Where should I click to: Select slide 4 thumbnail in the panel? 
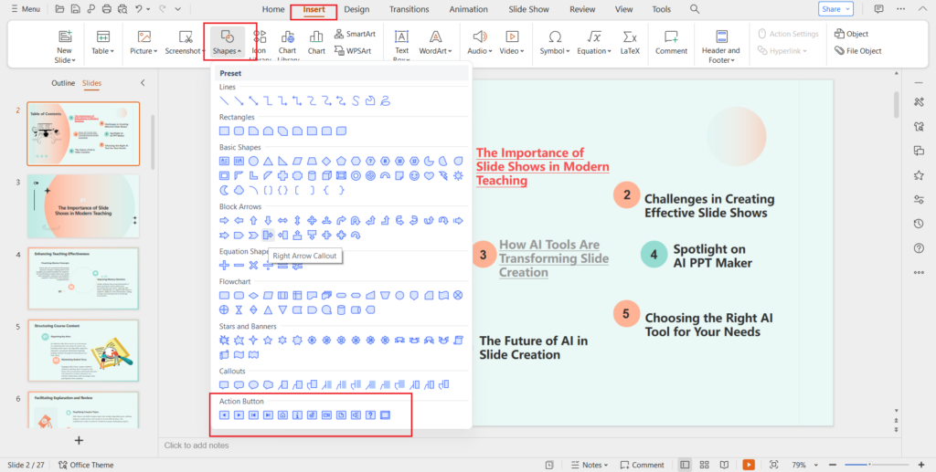coord(83,278)
